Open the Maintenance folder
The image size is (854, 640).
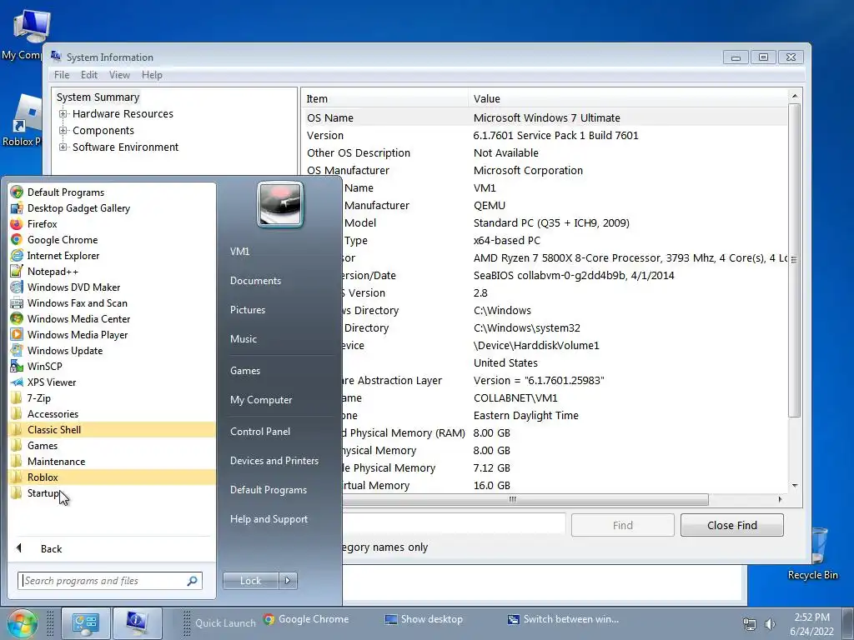(112, 461)
